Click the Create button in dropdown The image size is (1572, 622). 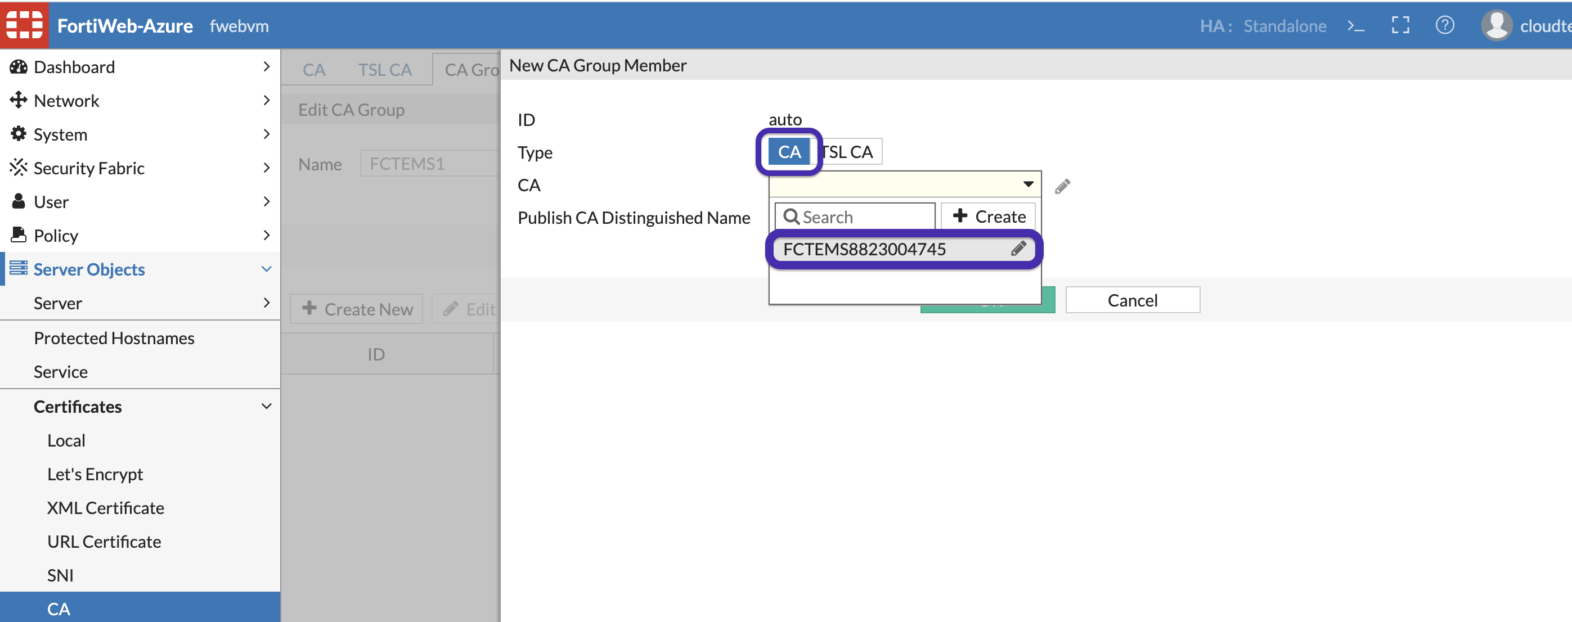(x=988, y=217)
